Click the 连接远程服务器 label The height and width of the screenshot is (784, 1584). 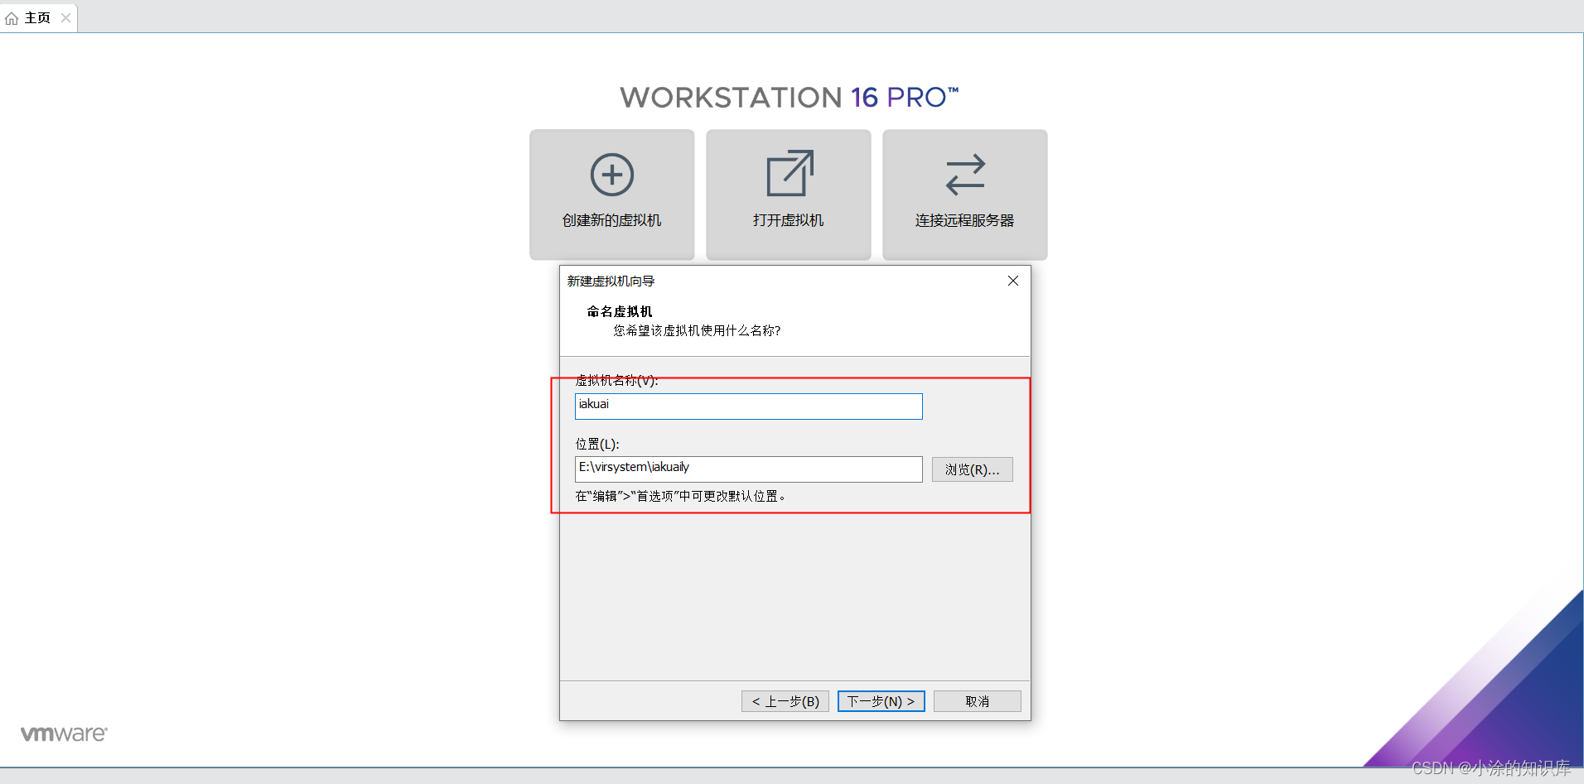(964, 220)
